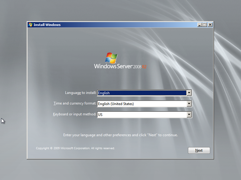Open the Language to install dropdown arrow
This screenshot has width=241, height=180.
pos(189,93)
